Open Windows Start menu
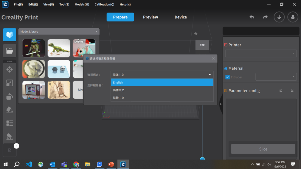This screenshot has width=301, height=169. [x=6, y=164]
